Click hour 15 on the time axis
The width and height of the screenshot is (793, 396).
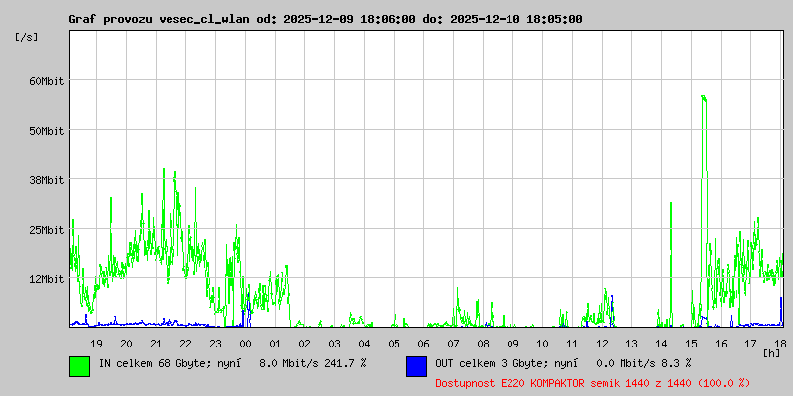coord(691,343)
